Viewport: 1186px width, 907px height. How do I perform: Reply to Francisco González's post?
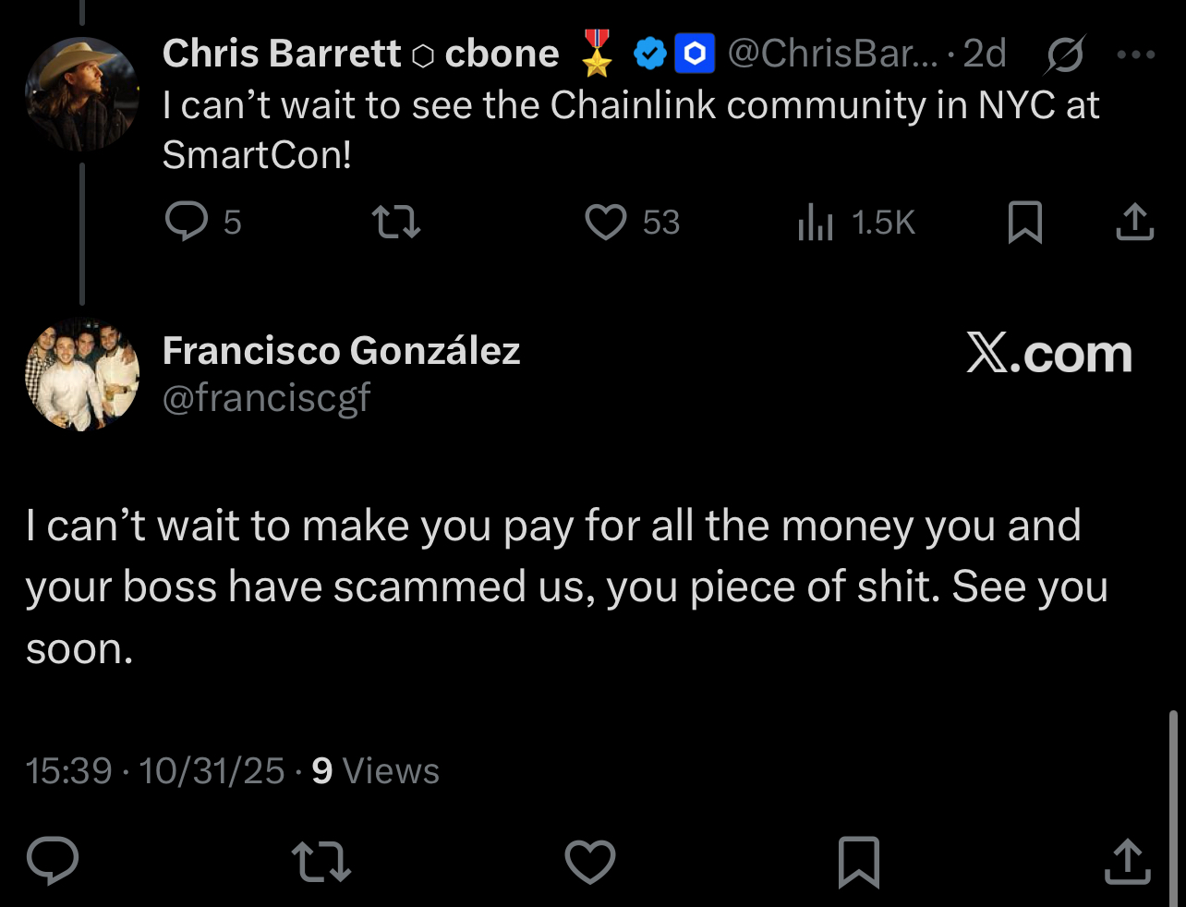tap(53, 861)
